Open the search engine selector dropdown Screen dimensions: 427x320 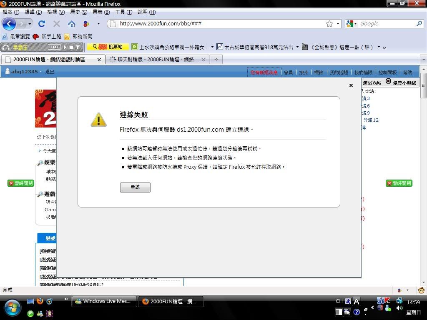tap(351, 24)
